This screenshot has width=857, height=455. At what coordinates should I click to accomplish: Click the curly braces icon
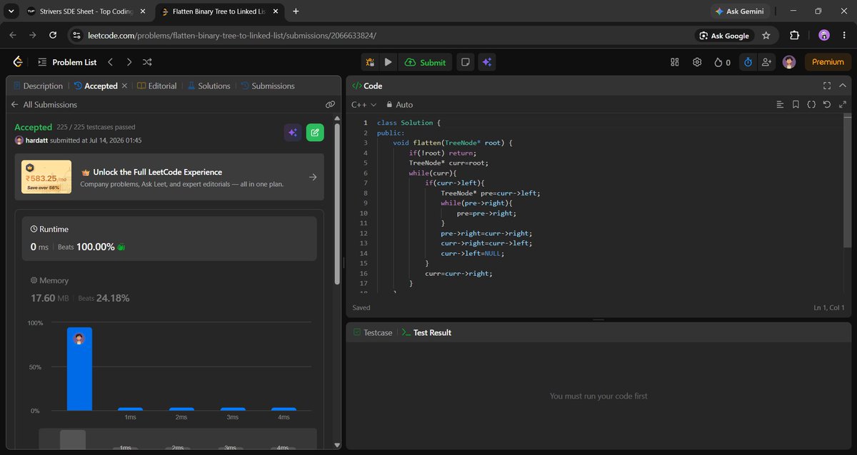[811, 104]
